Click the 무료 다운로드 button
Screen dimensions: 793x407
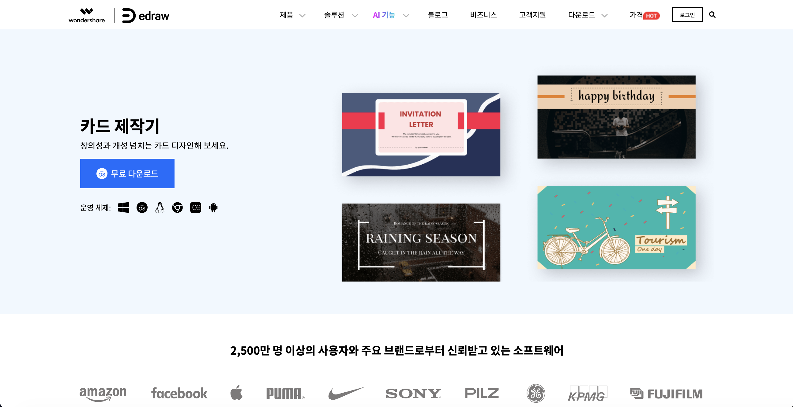127,174
